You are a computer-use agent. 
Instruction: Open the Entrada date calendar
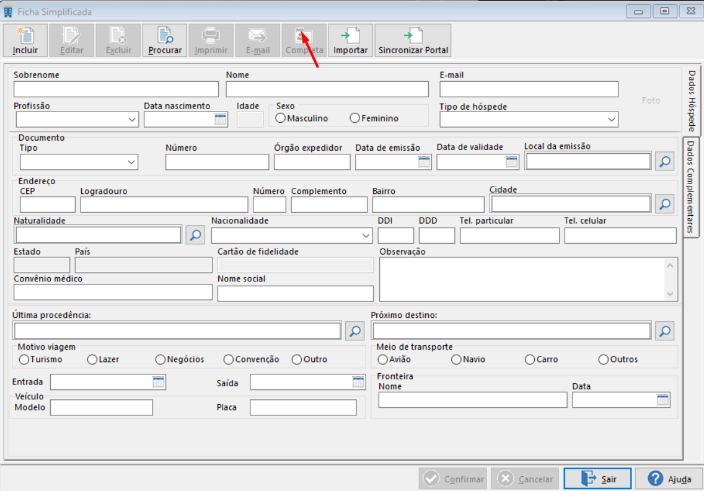[x=158, y=382]
